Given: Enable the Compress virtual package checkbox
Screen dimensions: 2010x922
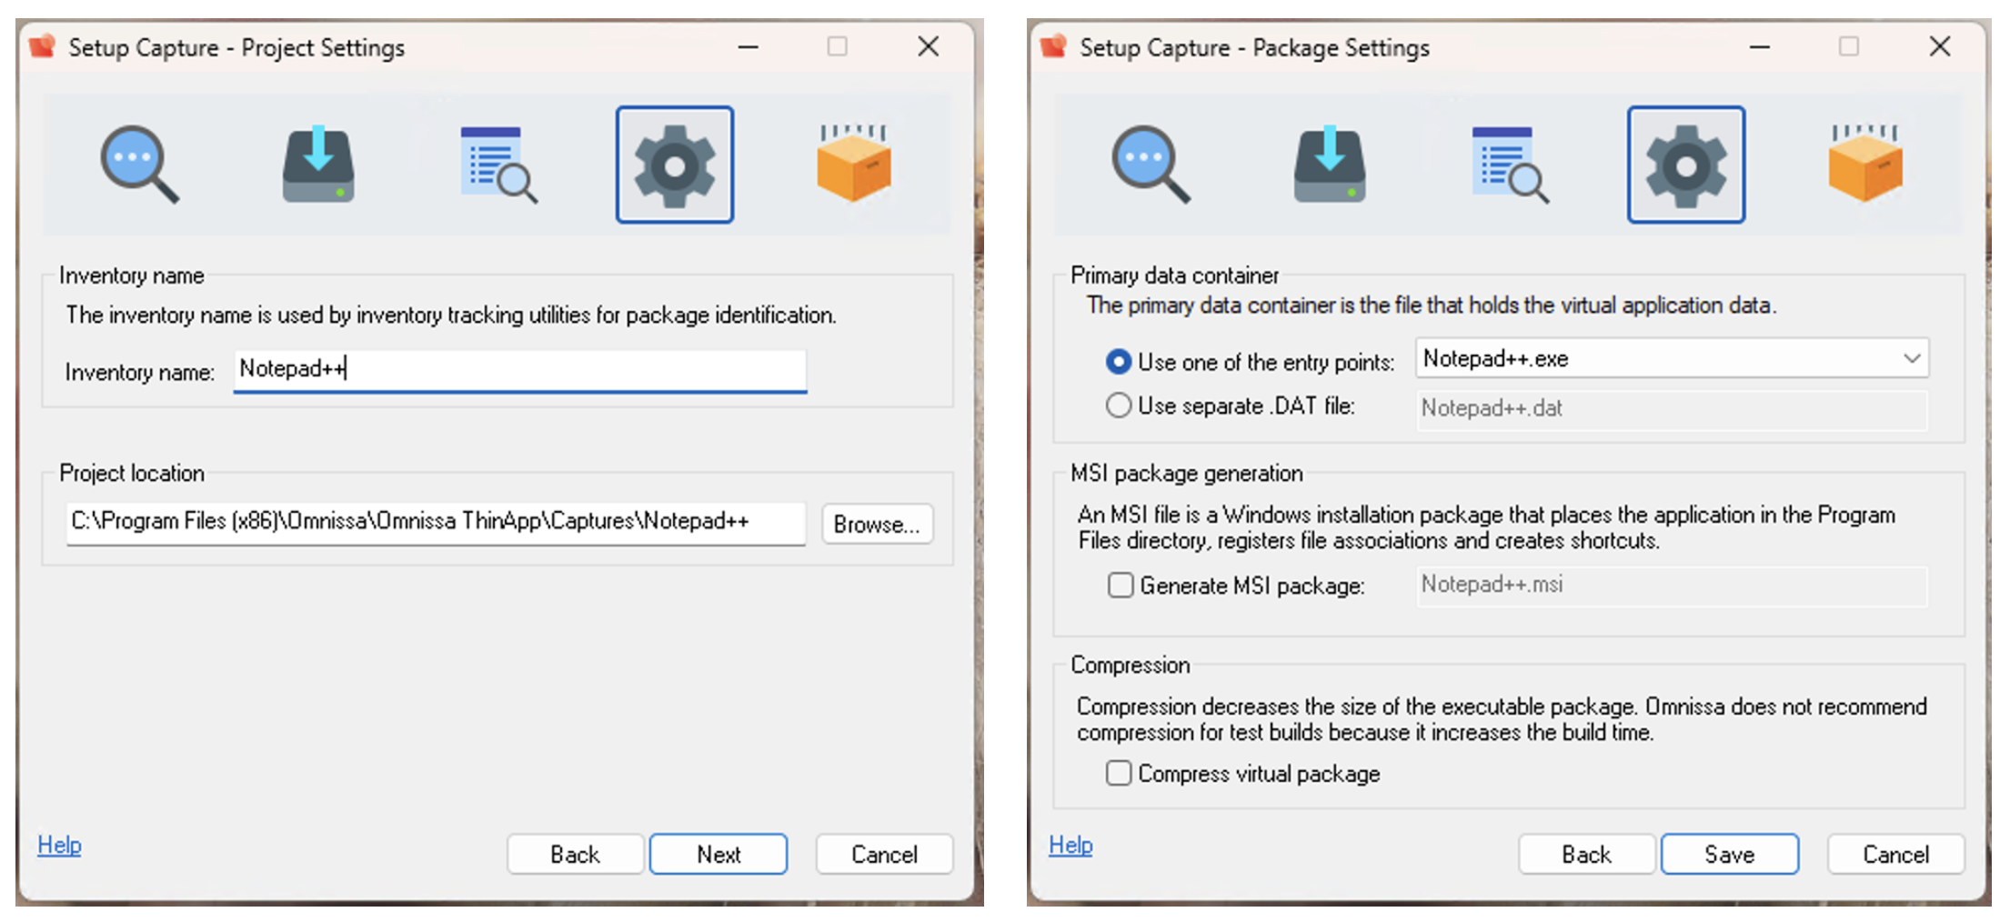Looking at the screenshot, I should tap(1119, 773).
